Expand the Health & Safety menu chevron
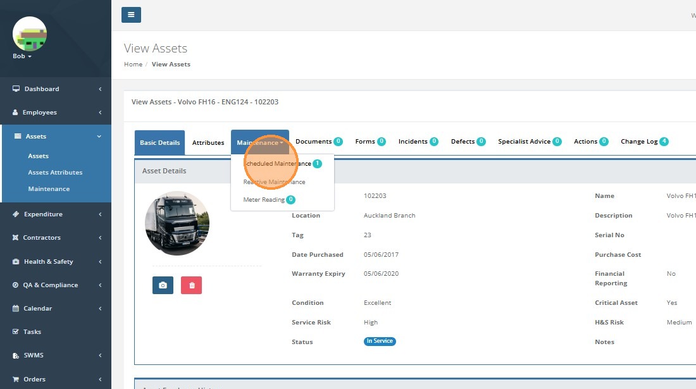This screenshot has height=389, width=696. 100,262
